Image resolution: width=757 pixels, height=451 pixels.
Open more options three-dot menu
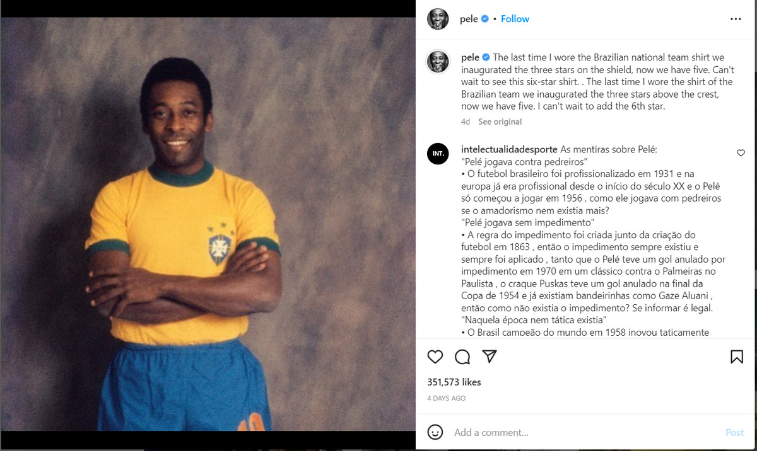click(x=736, y=19)
